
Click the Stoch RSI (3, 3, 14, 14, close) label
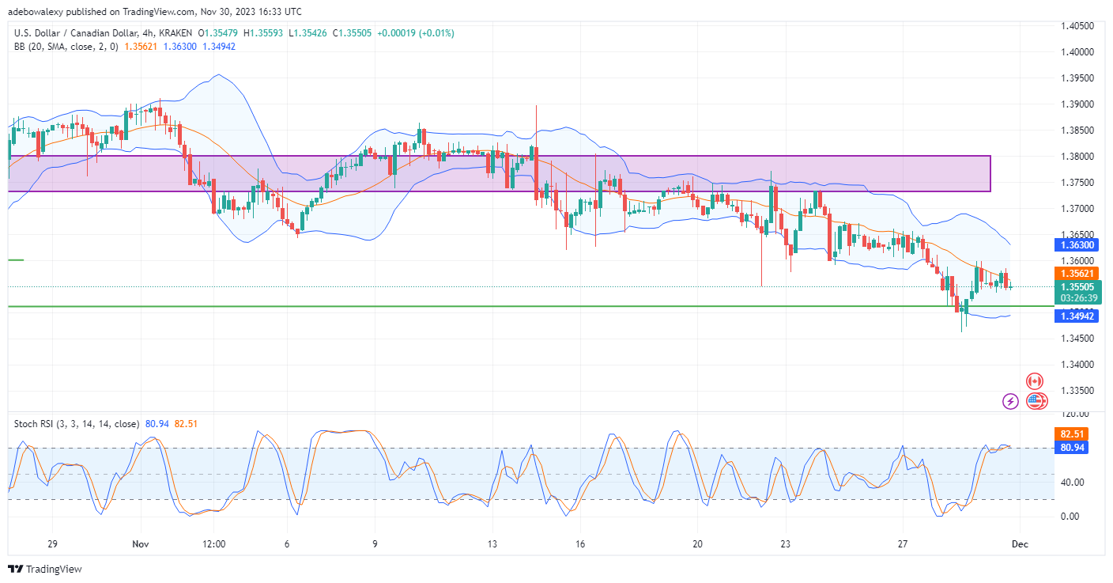pyautogui.click(x=77, y=424)
